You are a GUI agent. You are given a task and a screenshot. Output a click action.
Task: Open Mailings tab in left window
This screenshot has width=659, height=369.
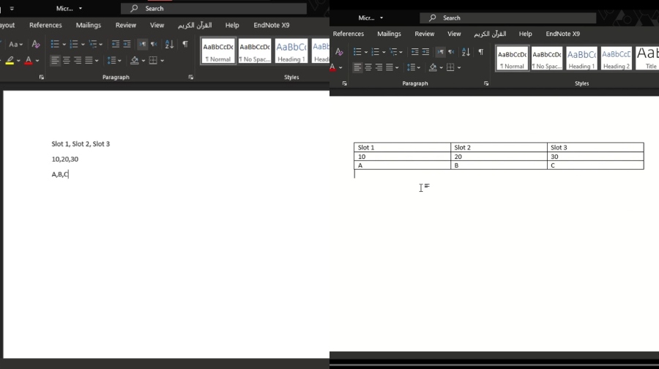click(x=89, y=25)
